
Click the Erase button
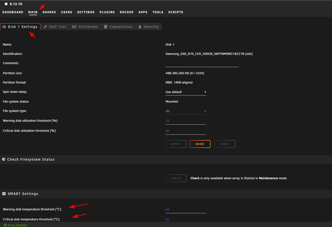coord(225,144)
